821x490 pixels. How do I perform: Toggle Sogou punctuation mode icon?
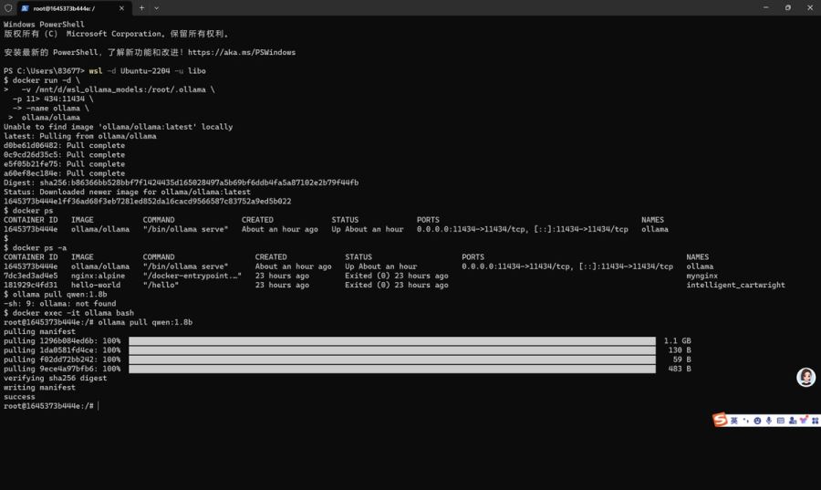(x=745, y=421)
